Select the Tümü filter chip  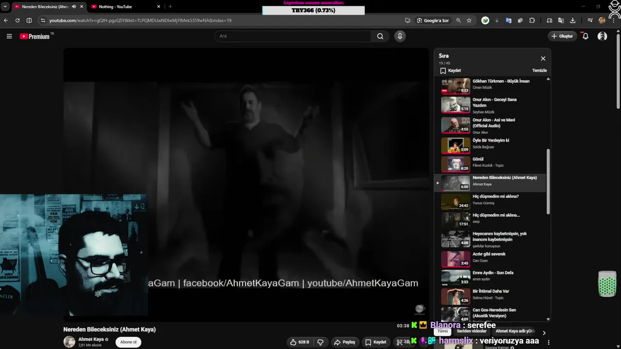(x=442, y=331)
